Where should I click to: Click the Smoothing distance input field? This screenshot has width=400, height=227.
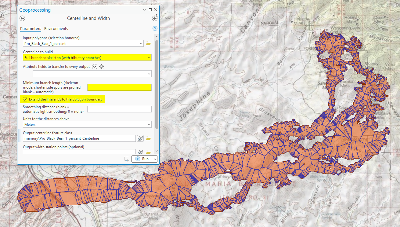[119, 109]
